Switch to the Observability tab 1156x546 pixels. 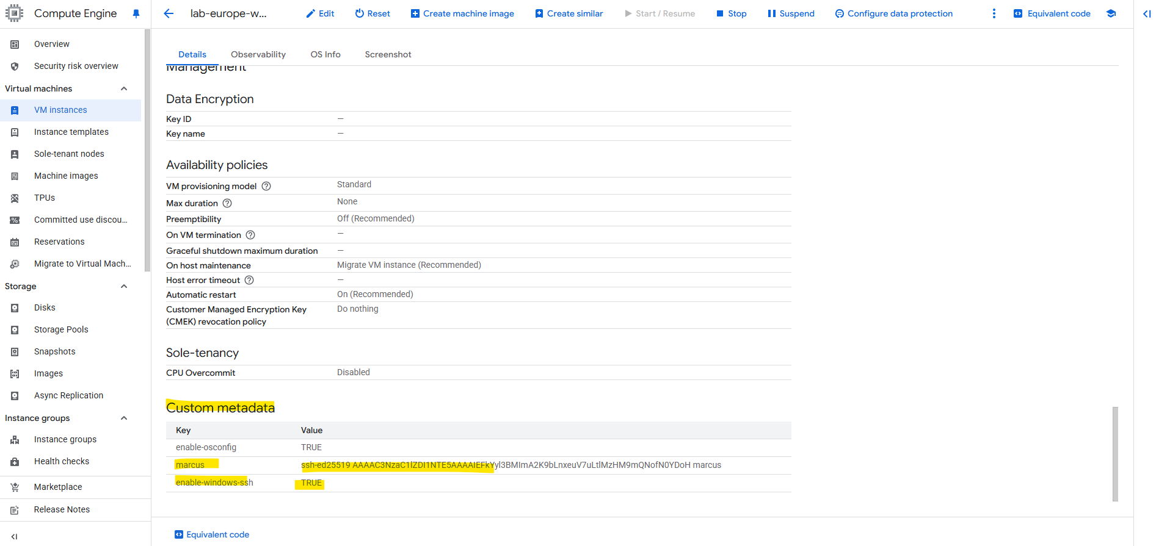(258, 54)
